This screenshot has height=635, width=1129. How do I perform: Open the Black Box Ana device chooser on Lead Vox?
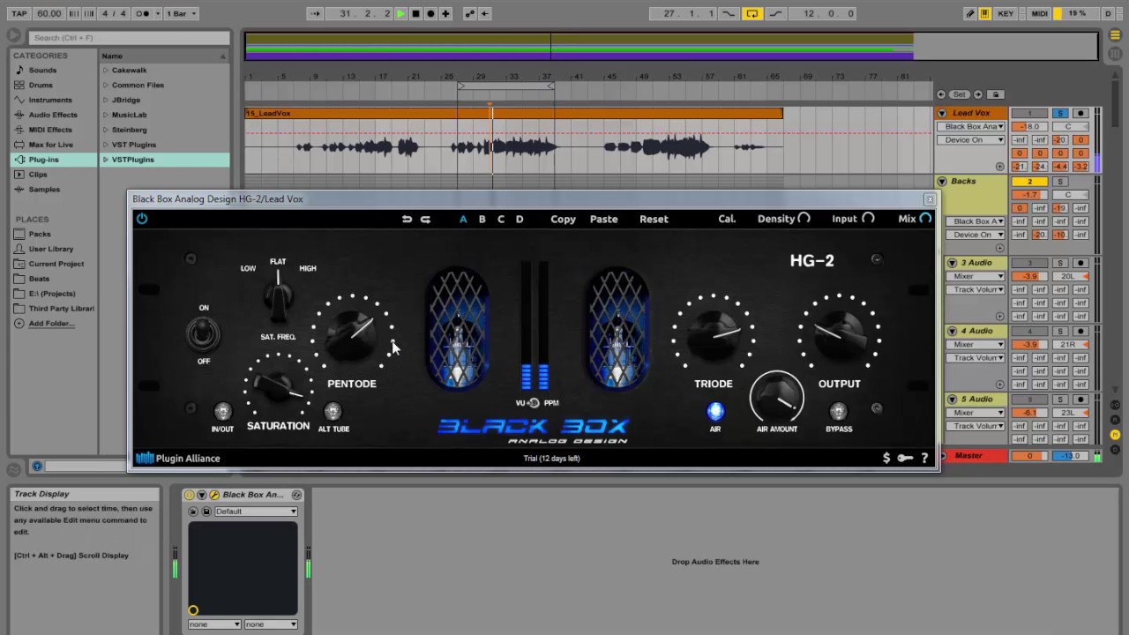coord(971,126)
